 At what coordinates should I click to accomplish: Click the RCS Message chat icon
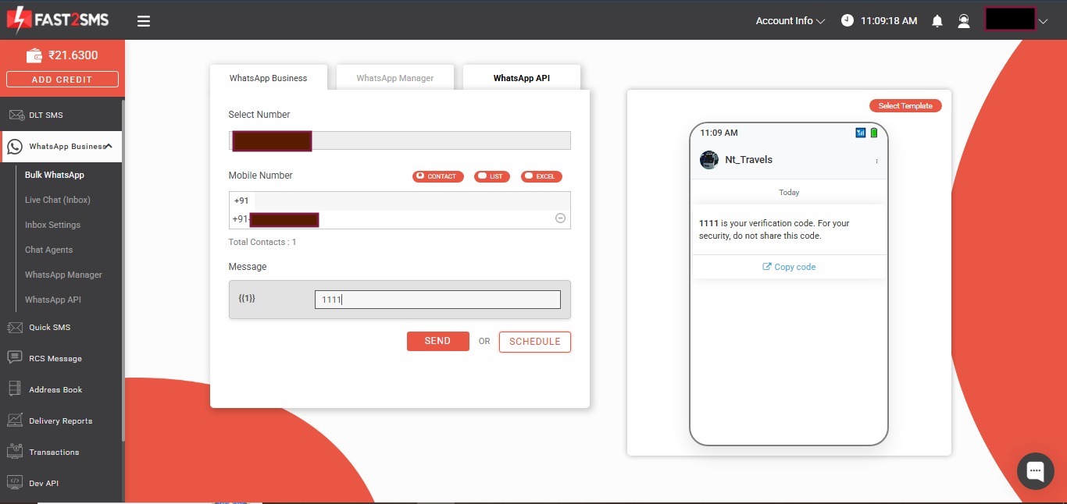pyautogui.click(x=15, y=358)
